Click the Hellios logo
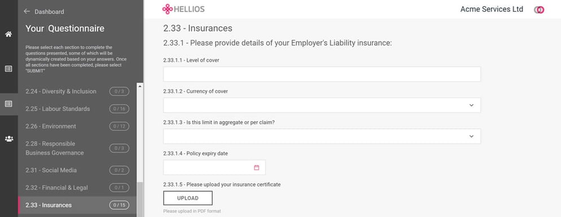This screenshot has width=561, height=217. pos(183,9)
